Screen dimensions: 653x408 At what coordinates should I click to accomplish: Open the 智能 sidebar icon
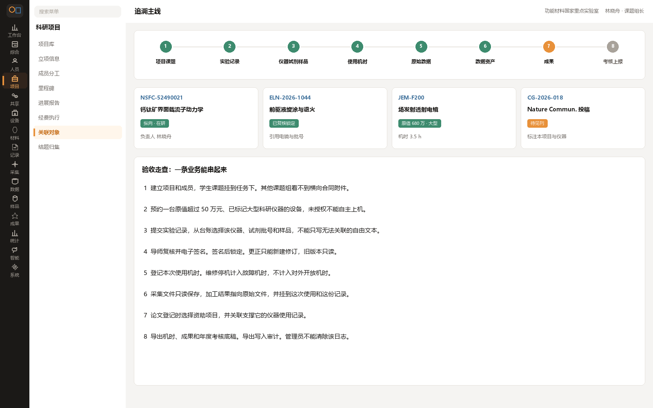point(15,254)
